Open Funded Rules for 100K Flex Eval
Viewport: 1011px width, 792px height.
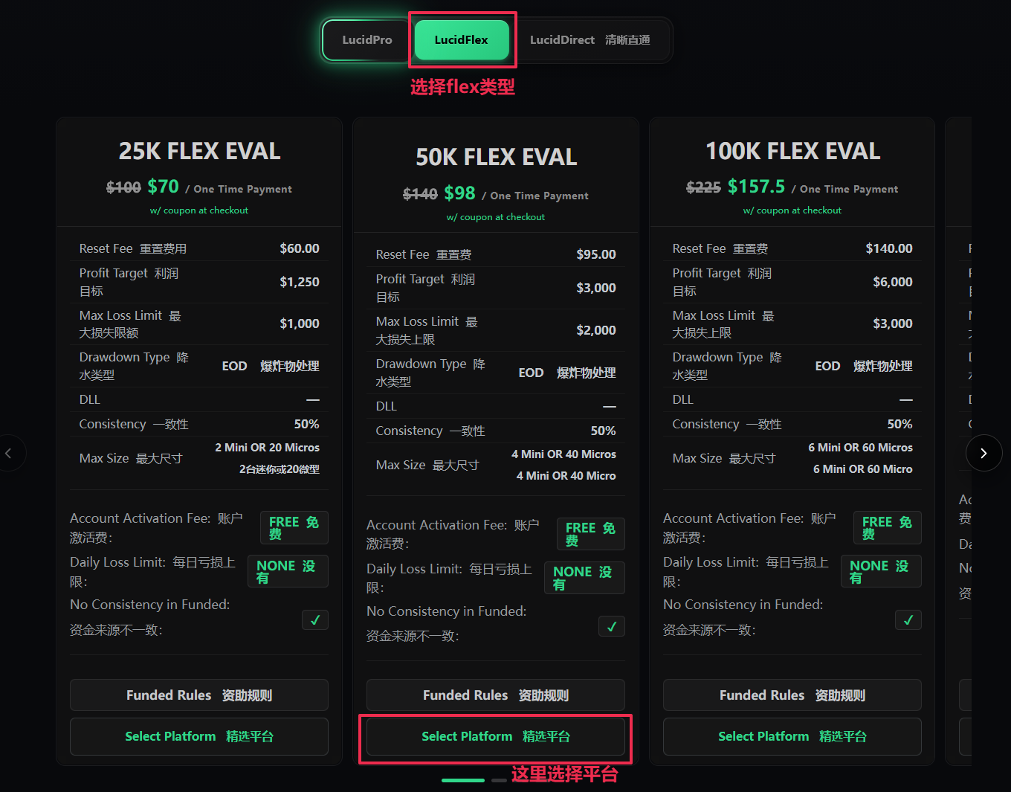point(792,695)
